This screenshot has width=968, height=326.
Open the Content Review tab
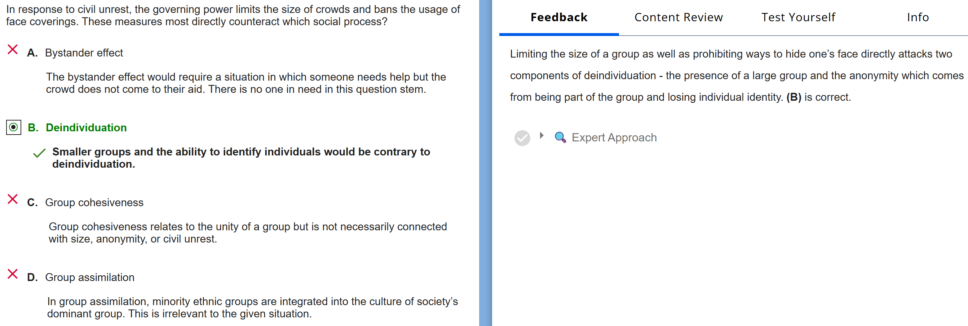pyautogui.click(x=678, y=17)
